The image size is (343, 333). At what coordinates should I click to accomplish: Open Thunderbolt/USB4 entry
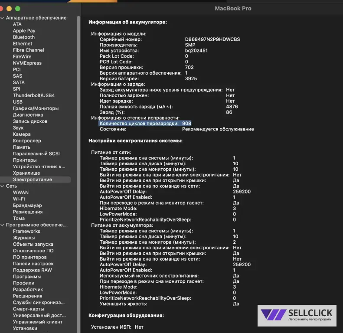(34, 95)
